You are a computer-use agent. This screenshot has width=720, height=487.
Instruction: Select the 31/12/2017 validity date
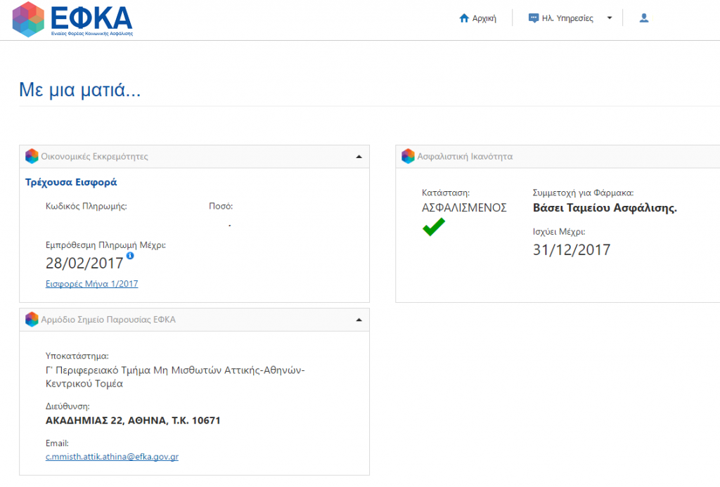click(x=572, y=249)
